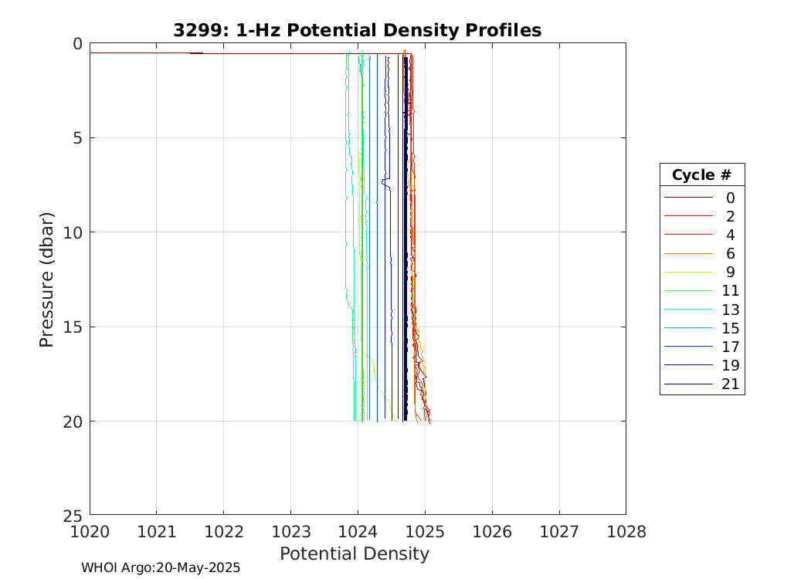Click the 'Potential Density' x-axis label
811x579 pixels.
(x=355, y=554)
